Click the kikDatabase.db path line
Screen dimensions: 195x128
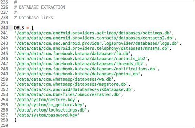(x=74, y=90)
